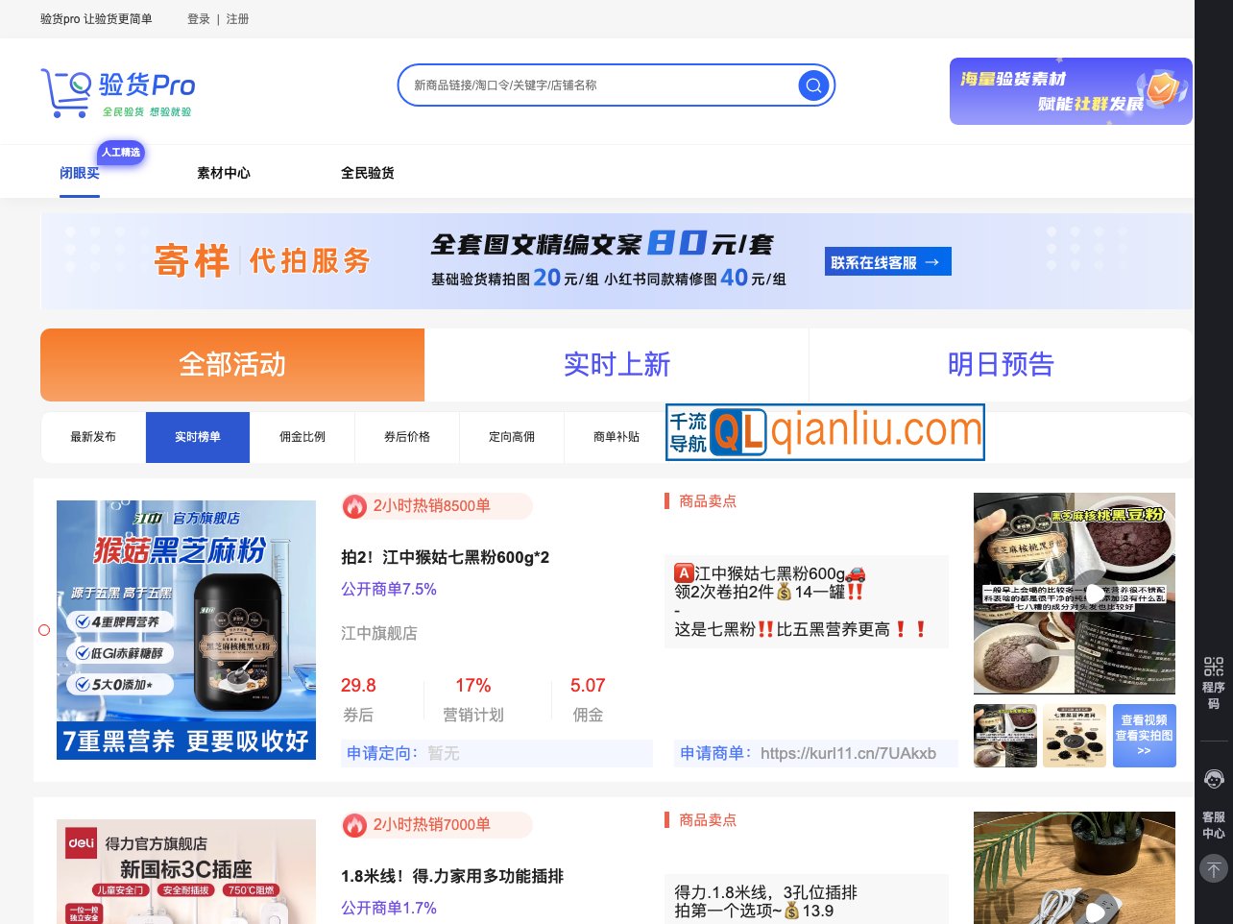Open the 素材中心 menu item
Screen dimensions: 1233x924
223,173
